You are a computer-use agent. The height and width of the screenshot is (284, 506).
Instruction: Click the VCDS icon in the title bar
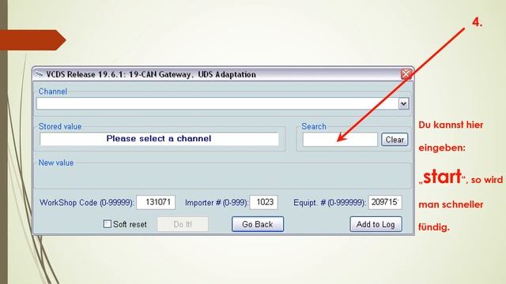pos(40,74)
